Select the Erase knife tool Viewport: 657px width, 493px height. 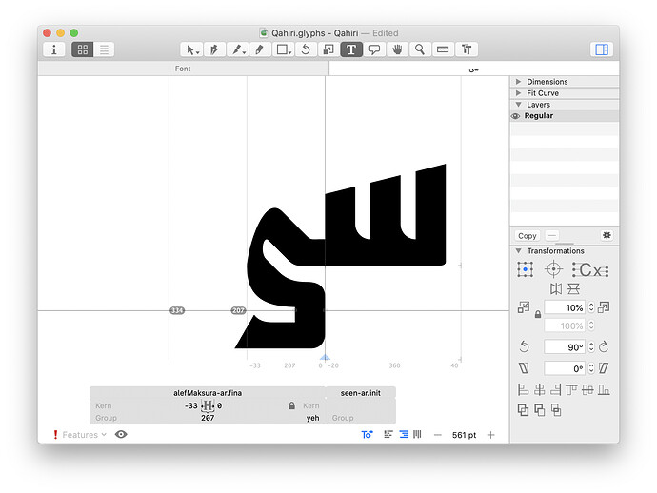(x=238, y=49)
